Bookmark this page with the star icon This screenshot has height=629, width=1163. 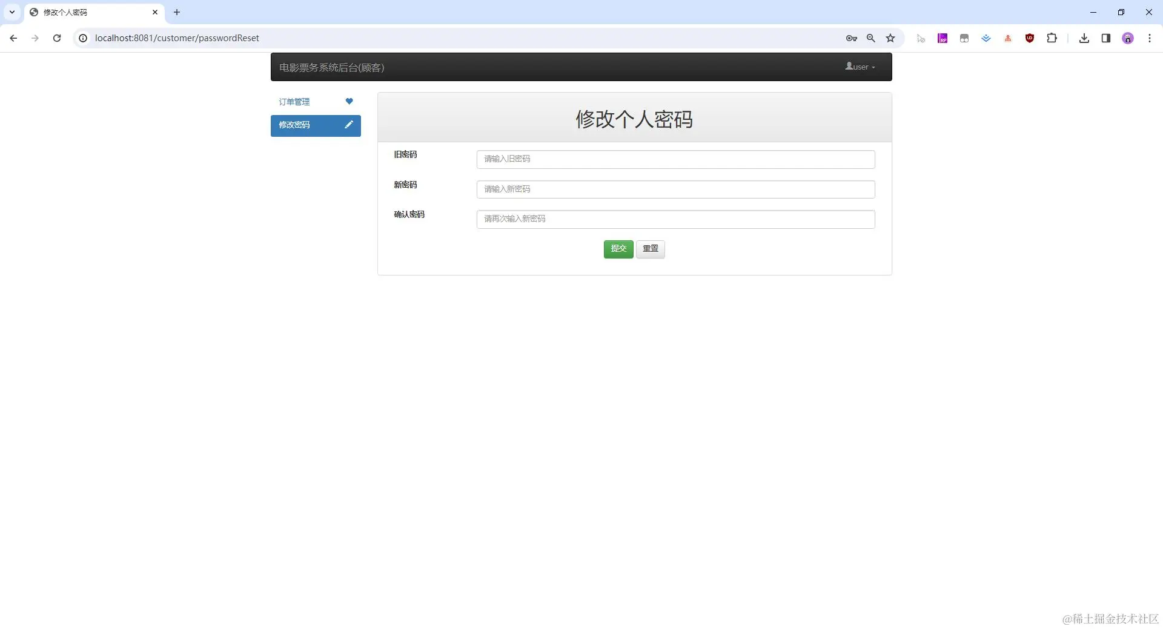tap(890, 38)
